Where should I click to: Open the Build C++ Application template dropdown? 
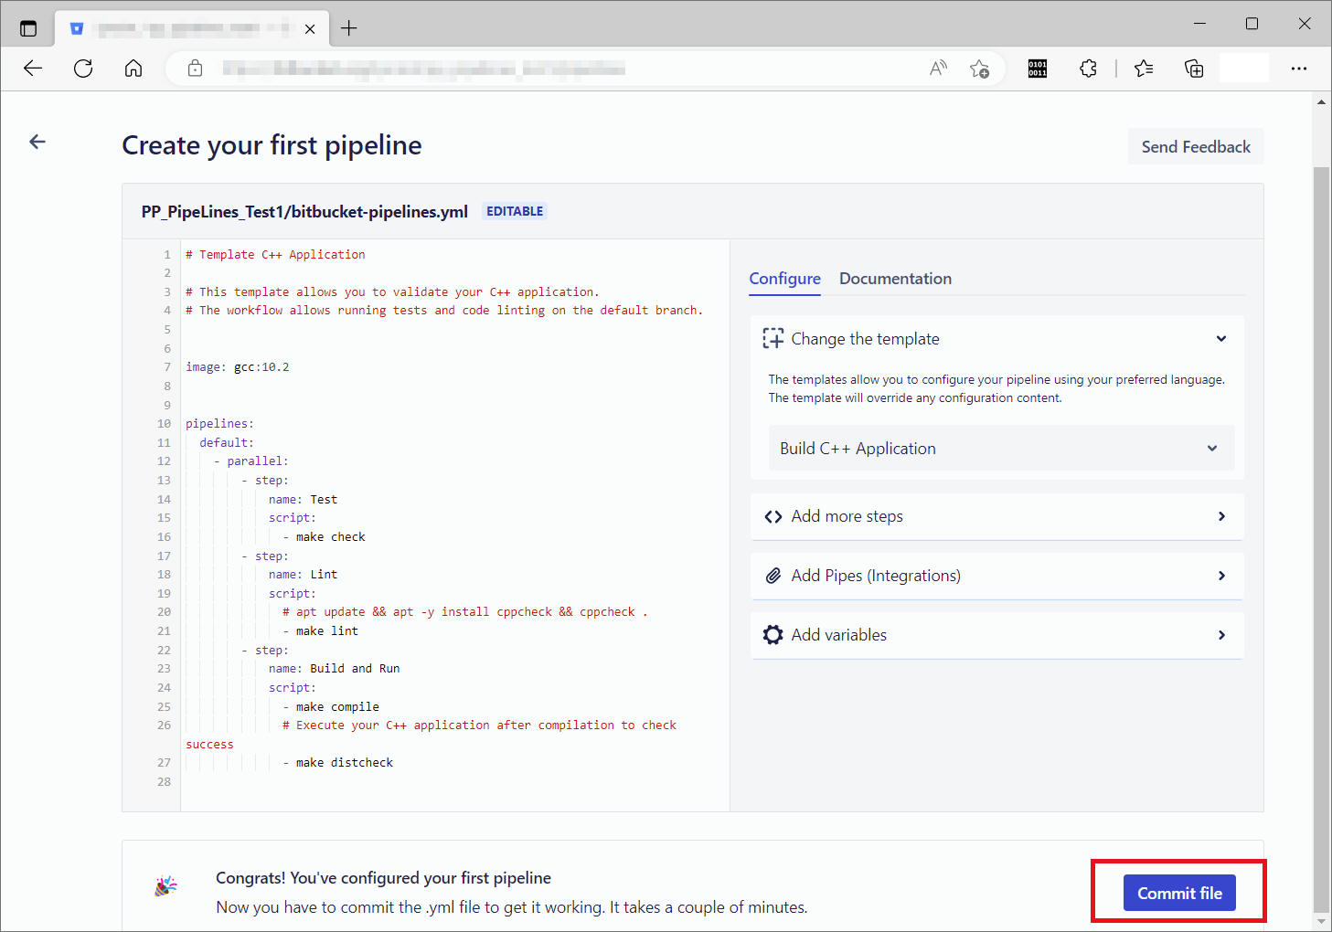[1000, 449]
